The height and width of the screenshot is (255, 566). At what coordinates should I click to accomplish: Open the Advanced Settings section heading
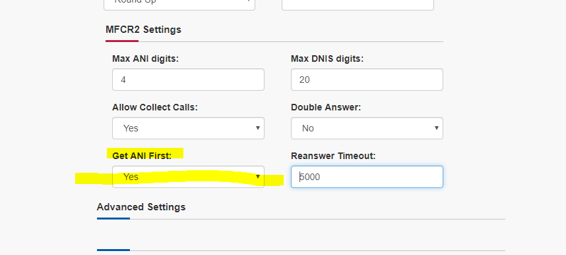pos(141,207)
